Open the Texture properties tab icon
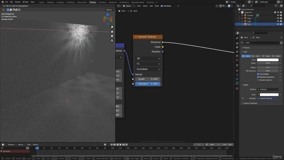Viewport: 284px width, 160px height. click(237, 88)
